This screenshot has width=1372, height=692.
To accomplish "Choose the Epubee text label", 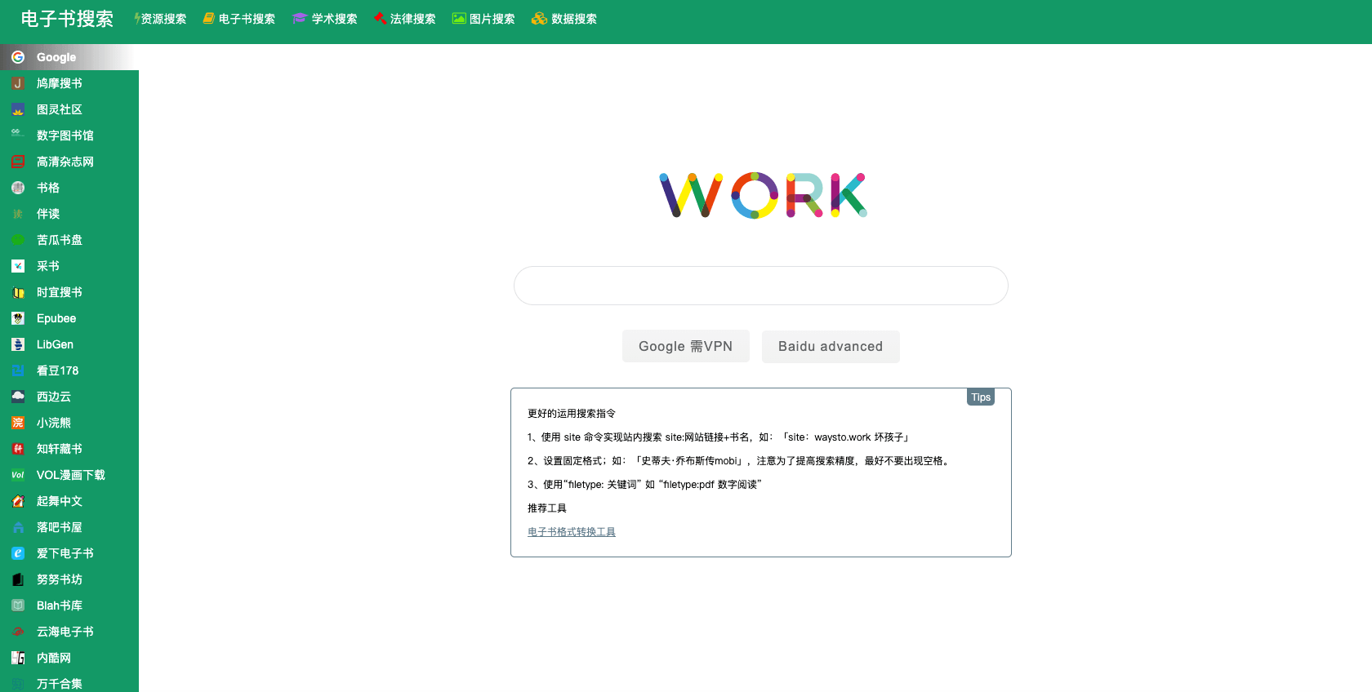I will pos(56,318).
